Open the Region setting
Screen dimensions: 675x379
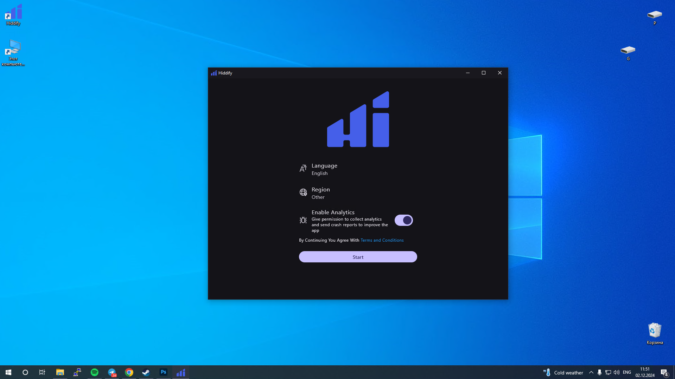click(x=358, y=193)
